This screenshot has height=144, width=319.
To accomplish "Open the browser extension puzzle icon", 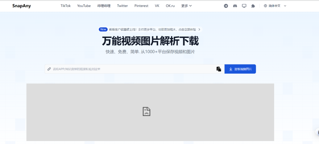I will pyautogui.click(x=253, y=6).
